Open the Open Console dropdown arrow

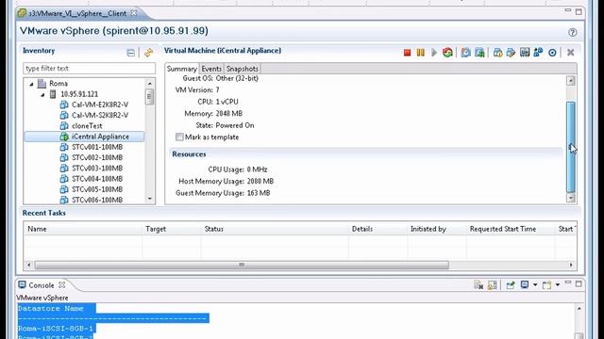pos(558,284)
